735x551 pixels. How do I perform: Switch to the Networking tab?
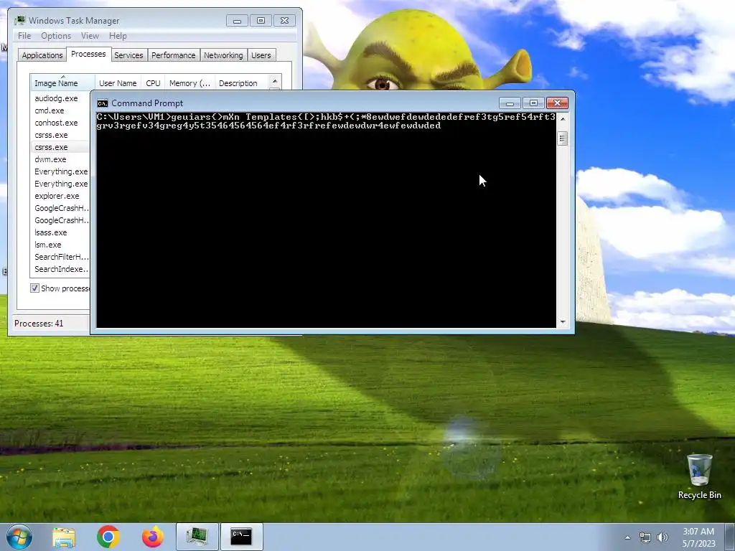(224, 55)
